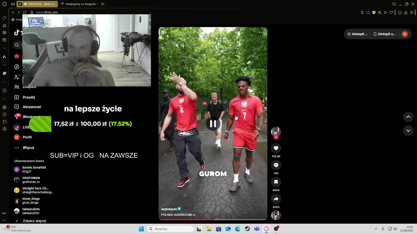
Task: Switch to TikTok browser tab
Action: [37, 4]
